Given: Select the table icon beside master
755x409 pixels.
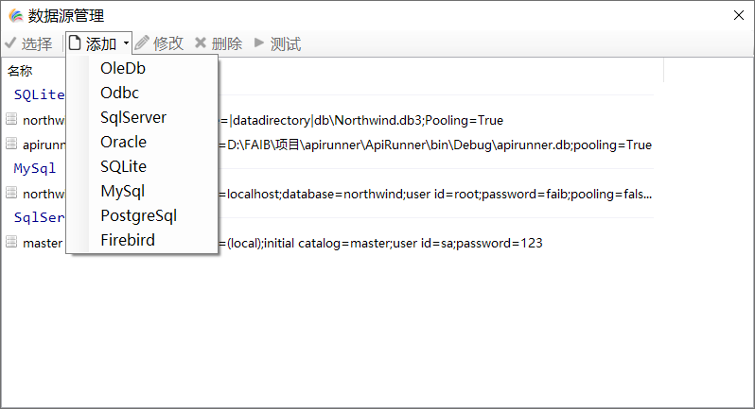Looking at the screenshot, I should point(11,242).
